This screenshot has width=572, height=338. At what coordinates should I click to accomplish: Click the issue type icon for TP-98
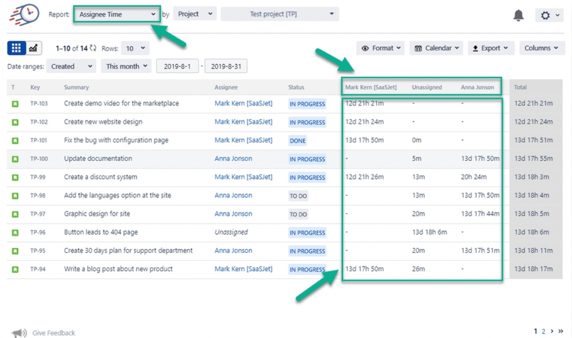pos(15,196)
